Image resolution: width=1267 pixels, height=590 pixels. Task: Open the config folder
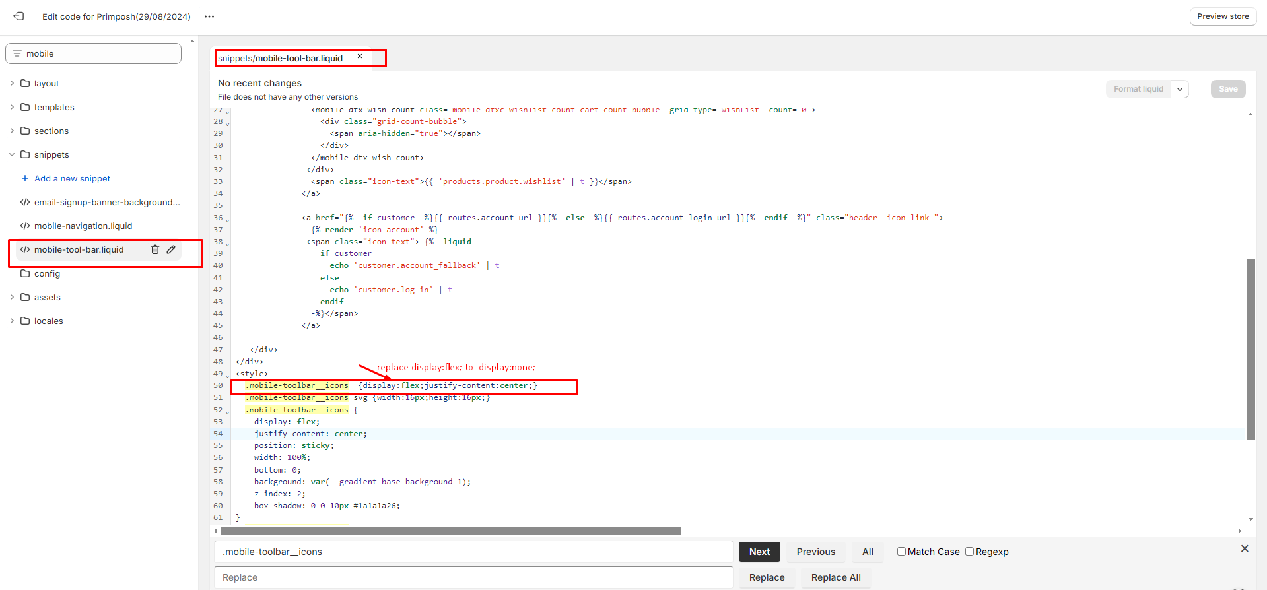[47, 273]
